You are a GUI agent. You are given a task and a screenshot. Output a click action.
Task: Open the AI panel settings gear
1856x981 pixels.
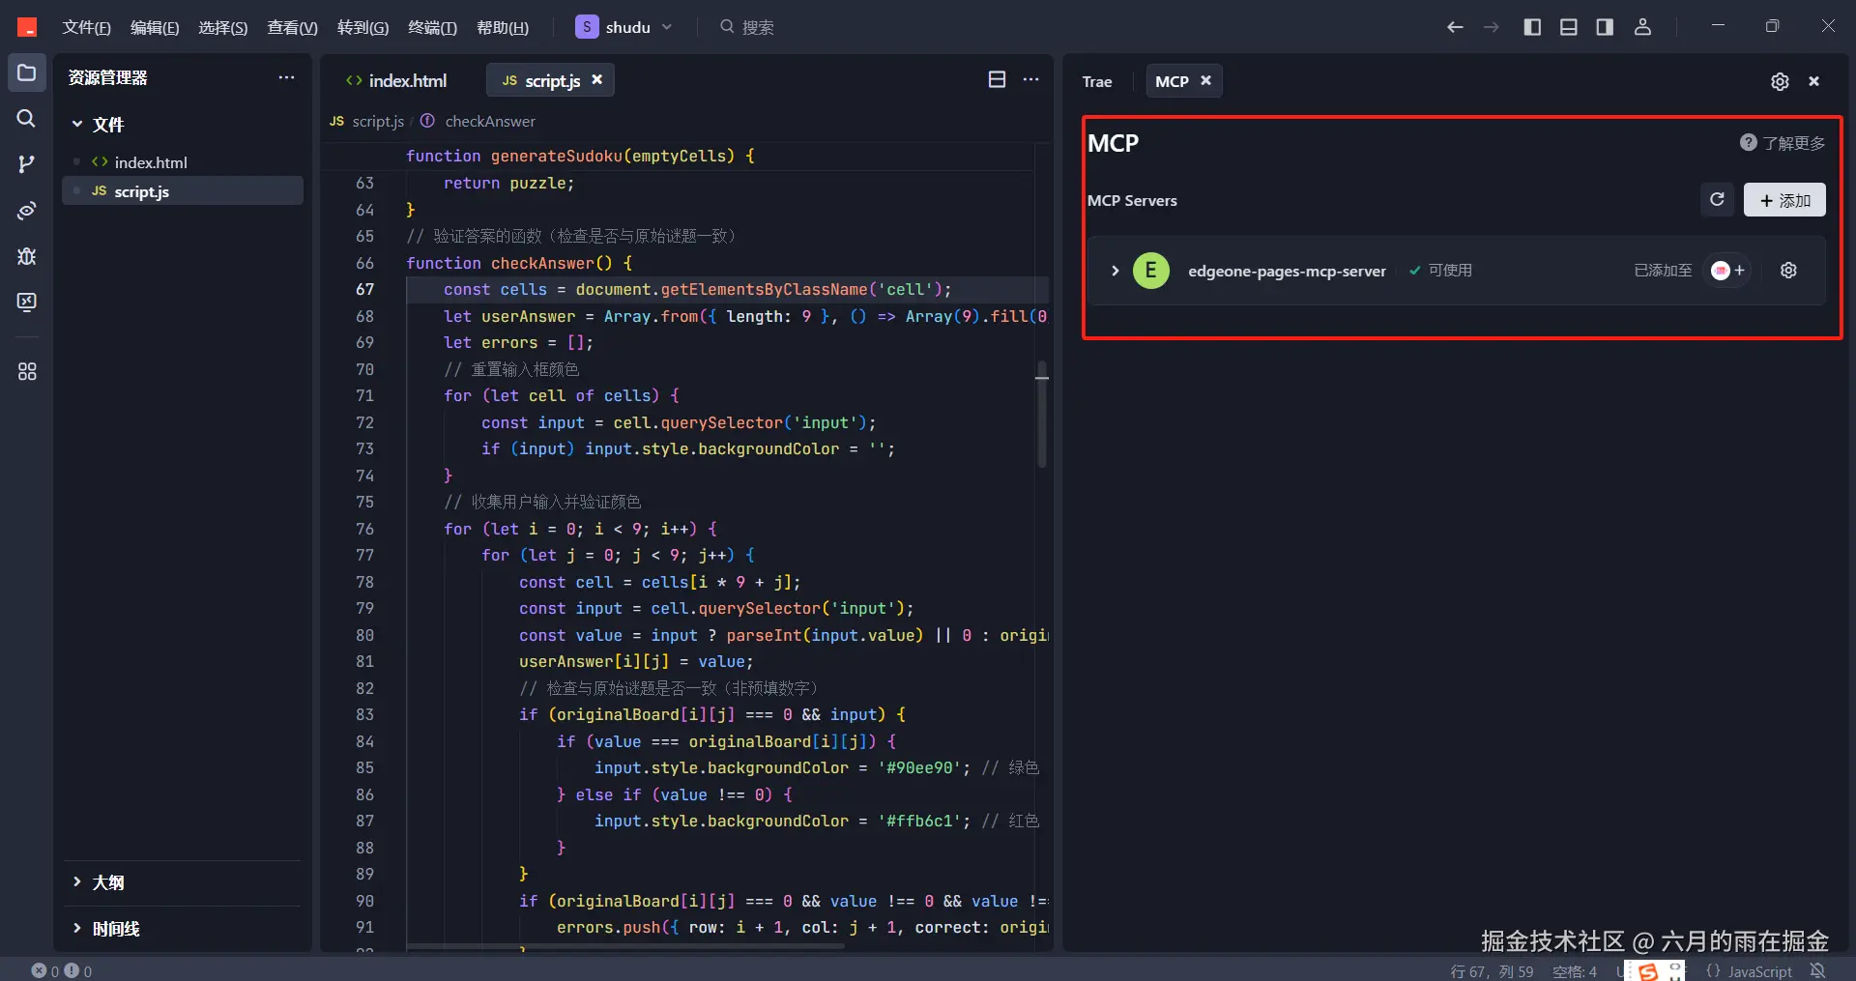[1780, 82]
